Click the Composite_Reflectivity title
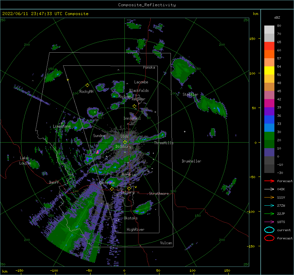294x275 pixels. 147,5
